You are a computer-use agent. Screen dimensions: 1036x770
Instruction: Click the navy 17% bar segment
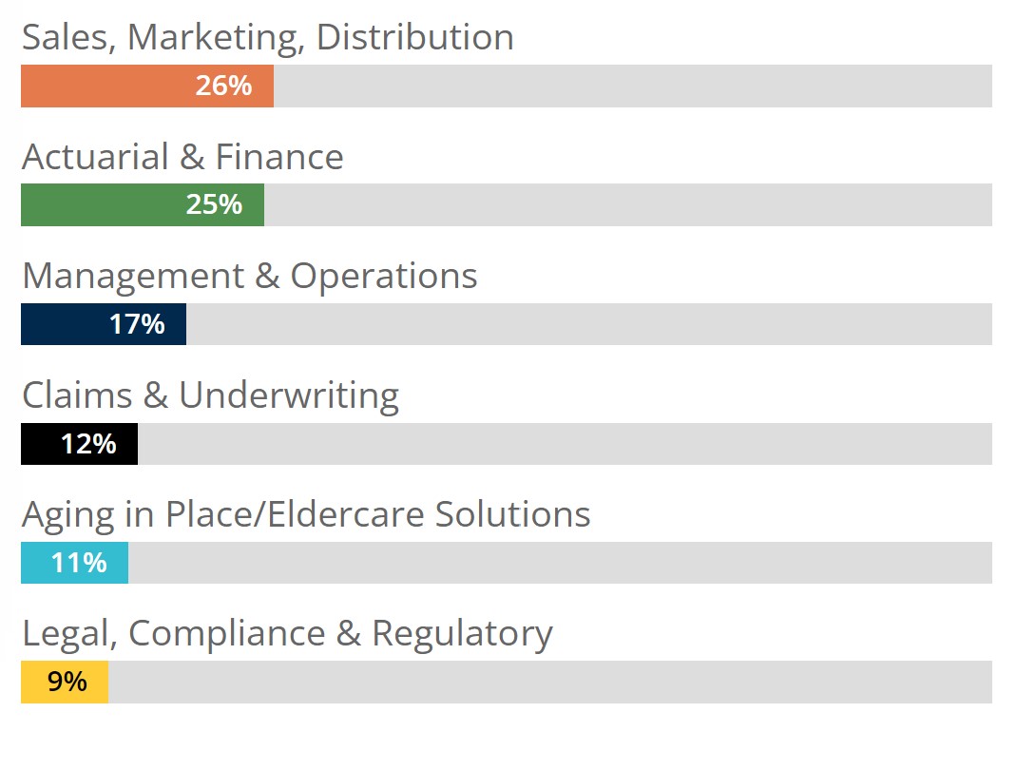pyautogui.click(x=104, y=324)
